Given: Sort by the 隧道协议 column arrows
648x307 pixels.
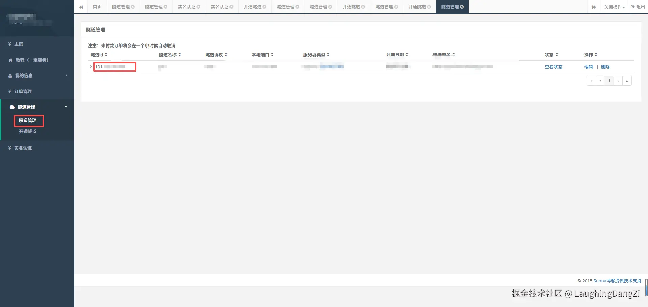Looking at the screenshot, I should [x=226, y=55].
